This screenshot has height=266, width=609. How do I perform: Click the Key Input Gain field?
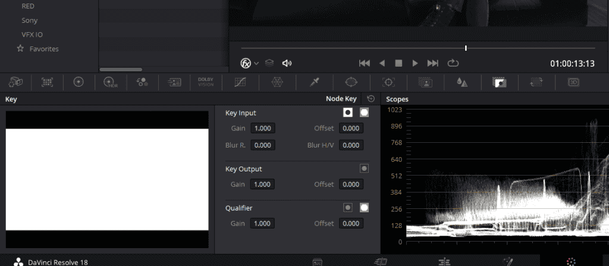tap(262, 129)
